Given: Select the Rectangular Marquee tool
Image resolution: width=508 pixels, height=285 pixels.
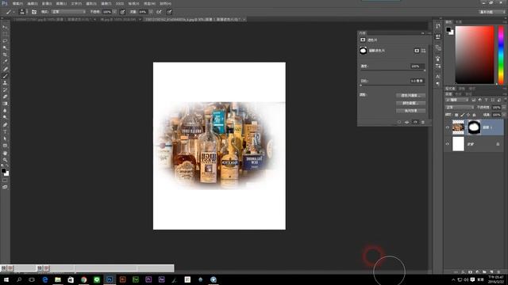Looking at the screenshot, I should 5,34.
